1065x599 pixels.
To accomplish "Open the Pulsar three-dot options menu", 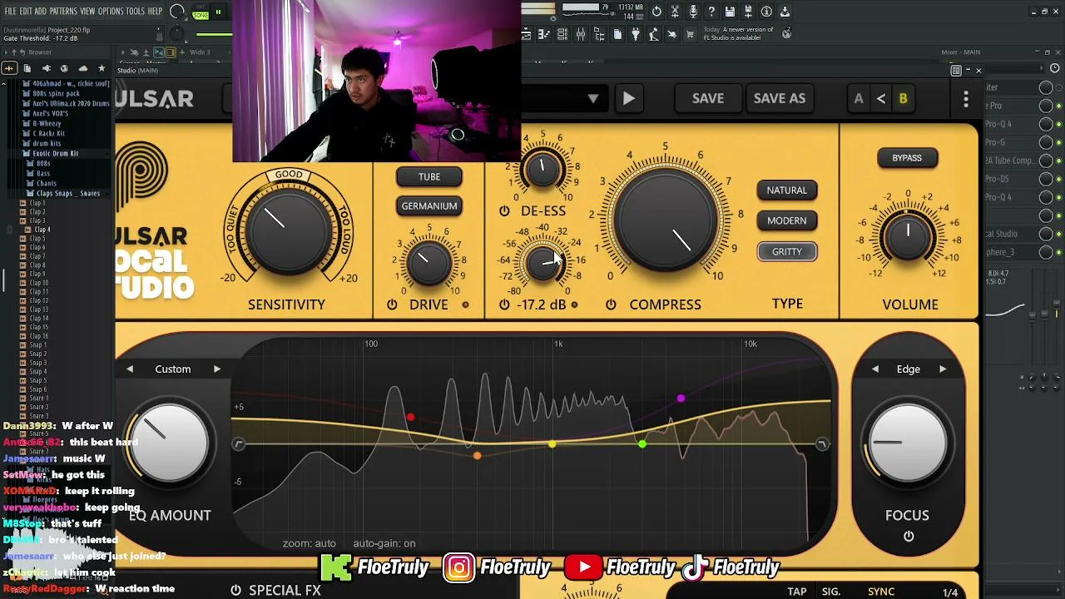I will pyautogui.click(x=966, y=98).
